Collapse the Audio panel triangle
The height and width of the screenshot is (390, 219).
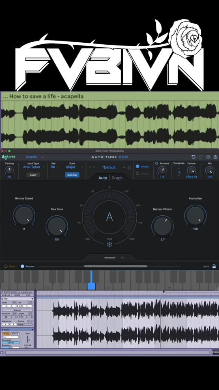click(x=32, y=329)
